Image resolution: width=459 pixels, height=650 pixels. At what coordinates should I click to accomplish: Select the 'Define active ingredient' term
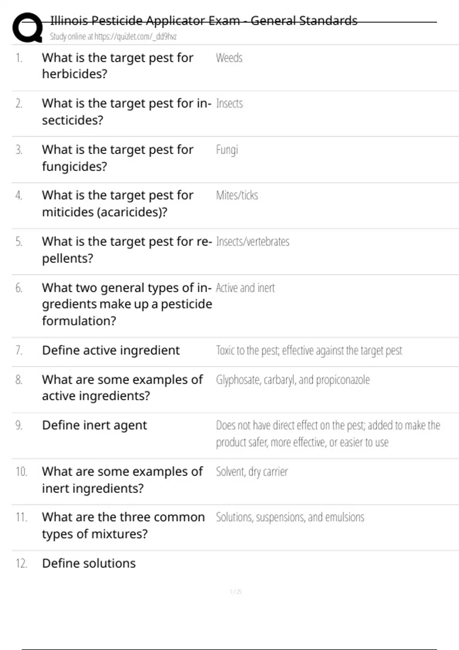coord(111,350)
